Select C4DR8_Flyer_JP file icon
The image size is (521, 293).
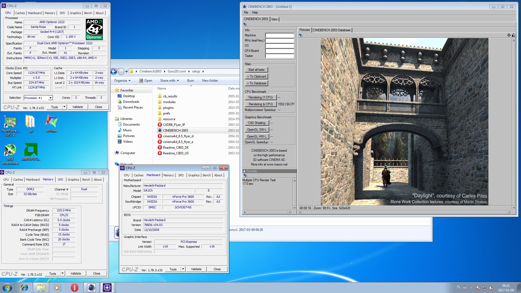[x=160, y=125]
